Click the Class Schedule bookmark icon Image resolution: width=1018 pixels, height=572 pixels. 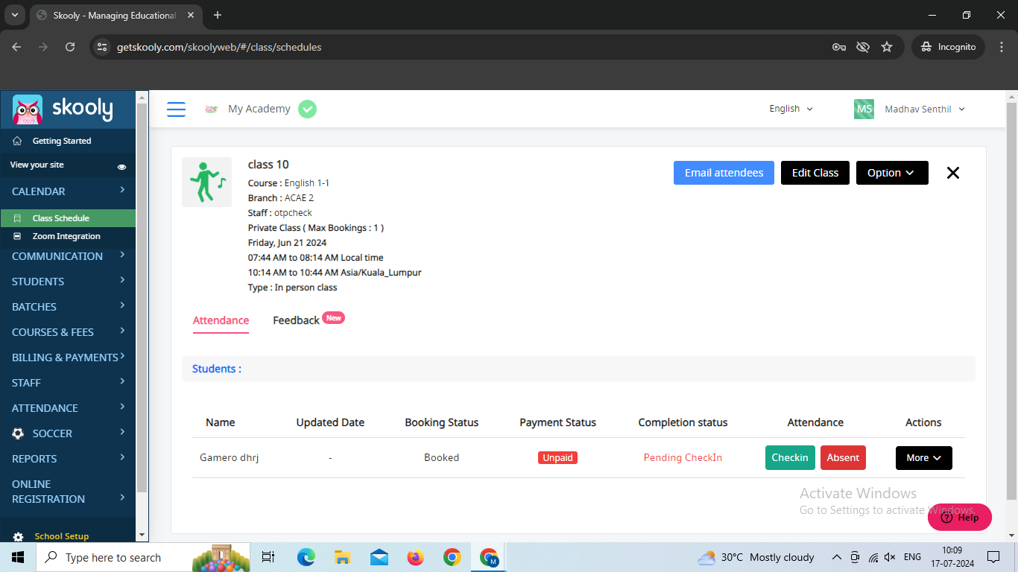pyautogui.click(x=17, y=218)
